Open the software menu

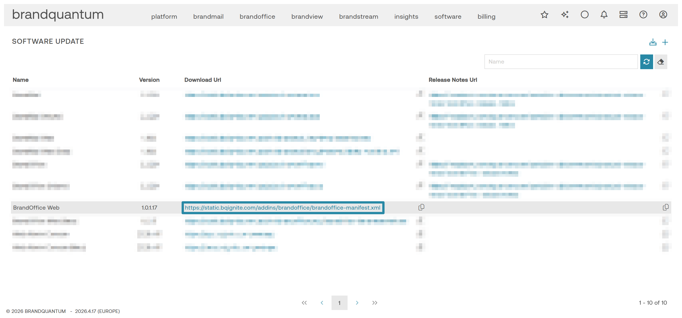(448, 17)
